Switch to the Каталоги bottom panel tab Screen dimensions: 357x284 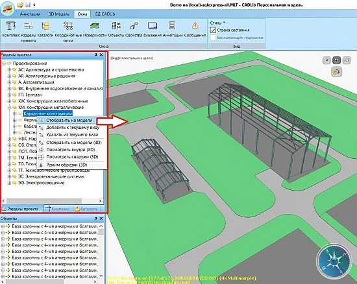pos(86,209)
